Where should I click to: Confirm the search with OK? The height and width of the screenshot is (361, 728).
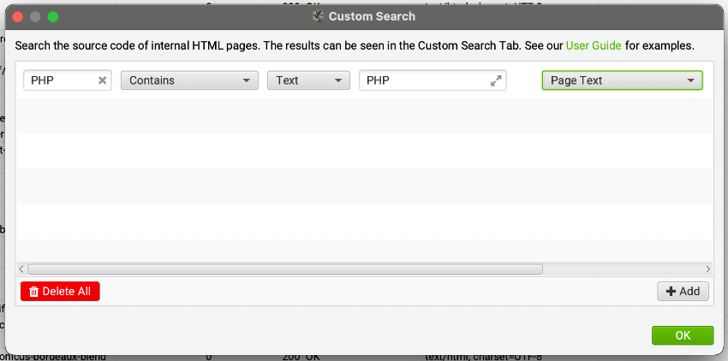point(682,335)
